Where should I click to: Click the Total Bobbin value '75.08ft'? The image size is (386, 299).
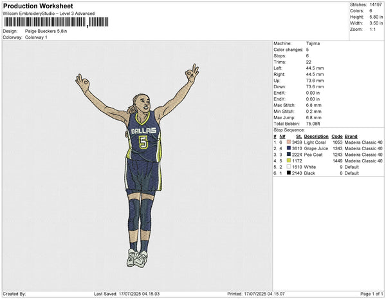click(313, 124)
